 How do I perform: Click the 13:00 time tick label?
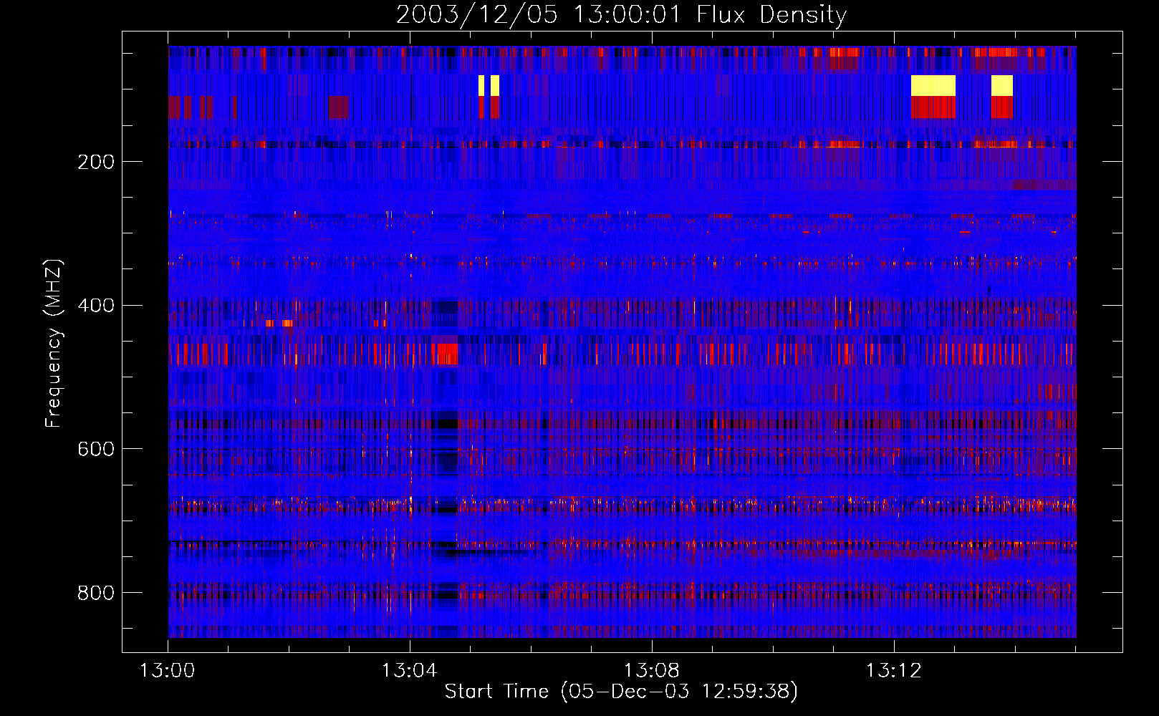(x=167, y=671)
